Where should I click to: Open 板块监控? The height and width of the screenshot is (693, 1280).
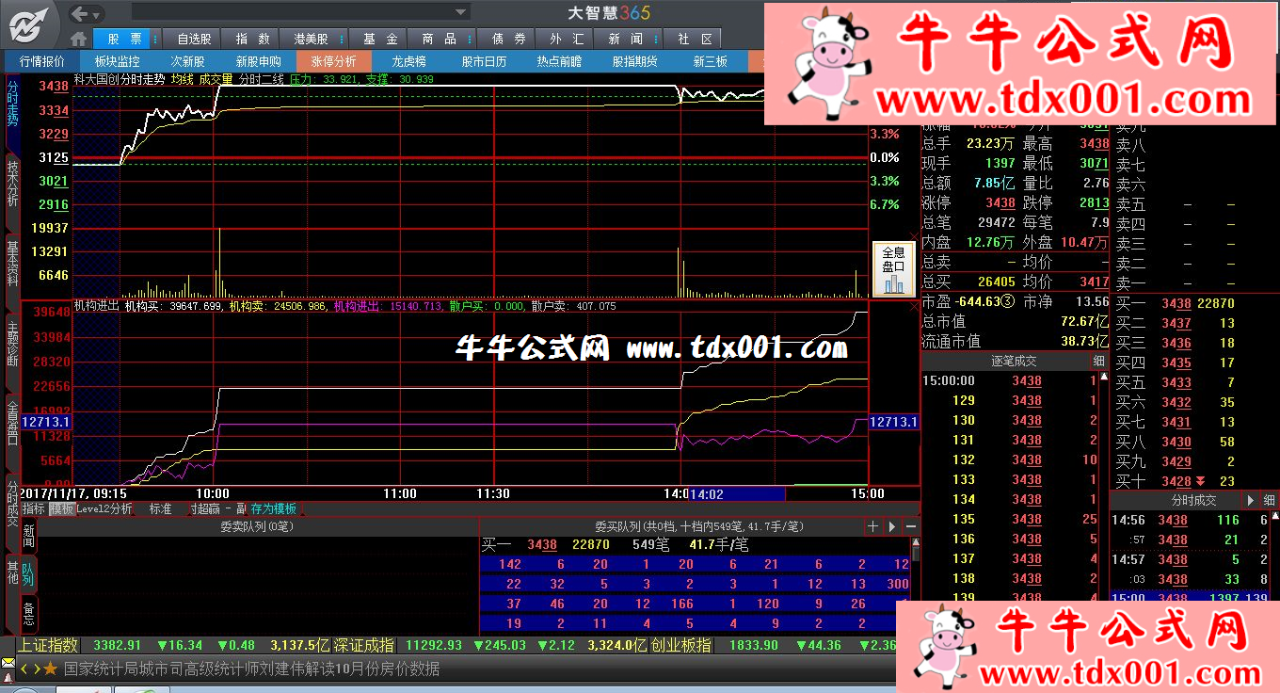[x=117, y=61]
